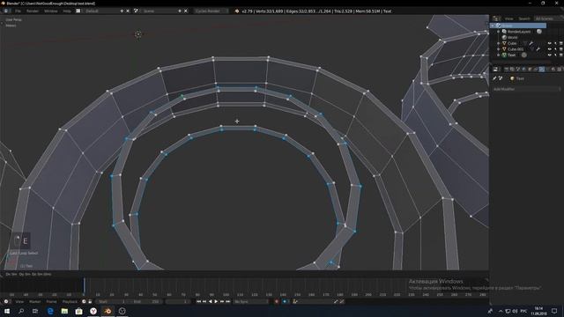Open the info editor type selector icon
Image resolution: width=564 pixels, height=317 pixels.
tap(6, 11)
